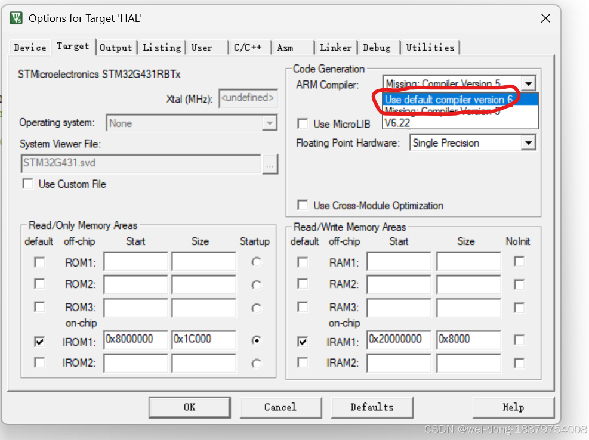Go to the Listing tab
This screenshot has height=440, width=589.
pos(162,48)
